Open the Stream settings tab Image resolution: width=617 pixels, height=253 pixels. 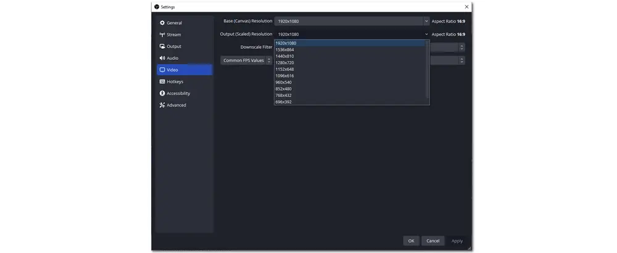point(184,35)
